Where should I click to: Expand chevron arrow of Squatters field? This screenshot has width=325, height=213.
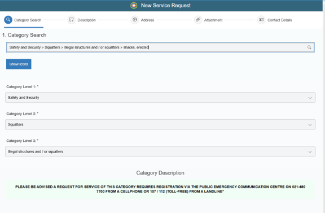click(310, 125)
